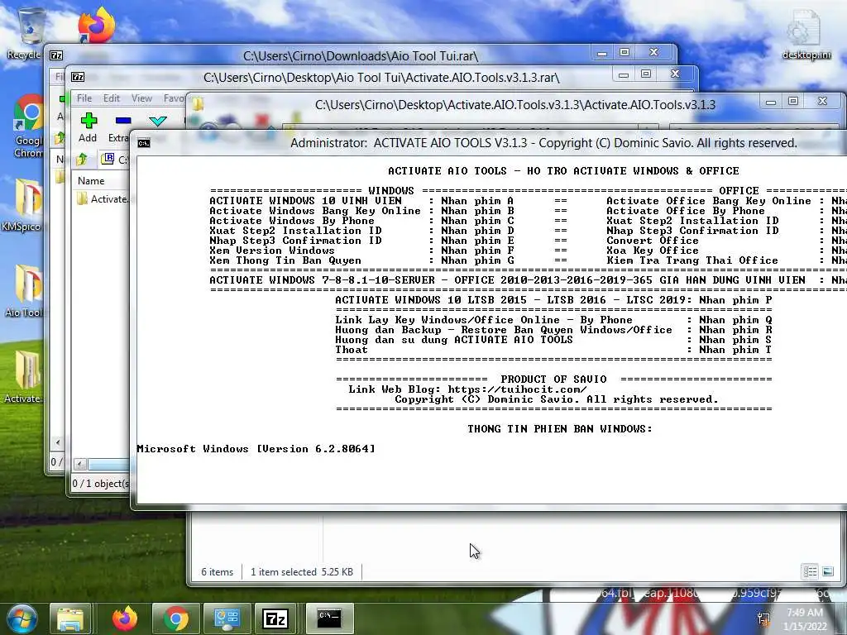Switch Explorer to details view icon
The image size is (847, 635).
[811, 571]
